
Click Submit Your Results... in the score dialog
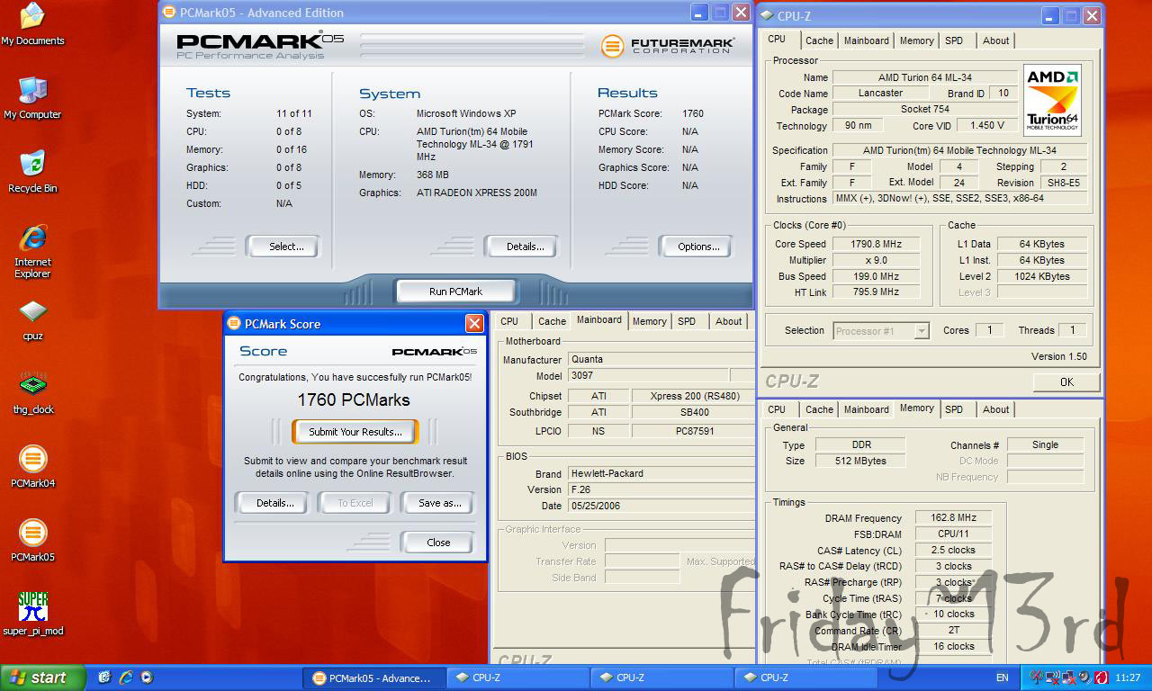point(355,432)
